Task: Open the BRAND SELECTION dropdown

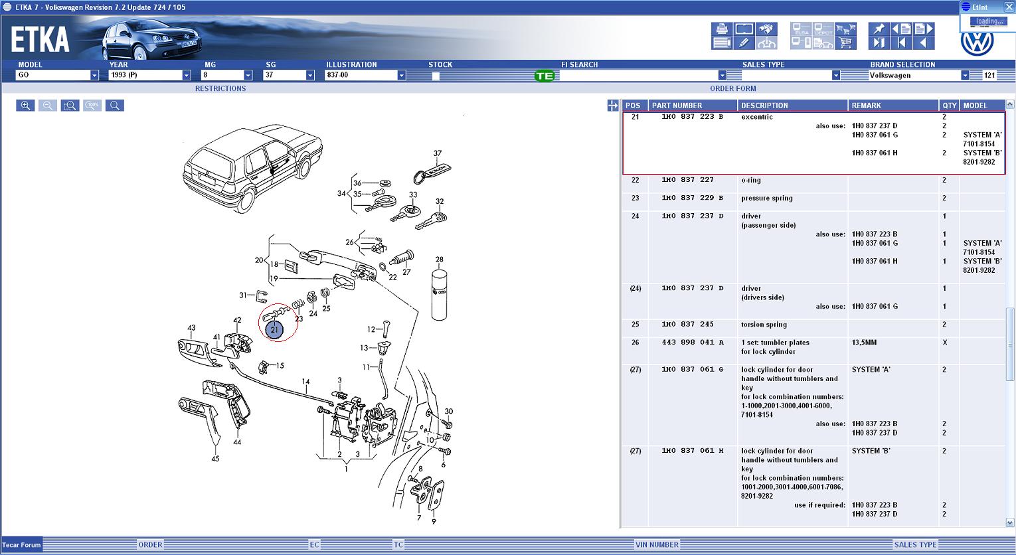Action: pyautogui.click(x=965, y=76)
